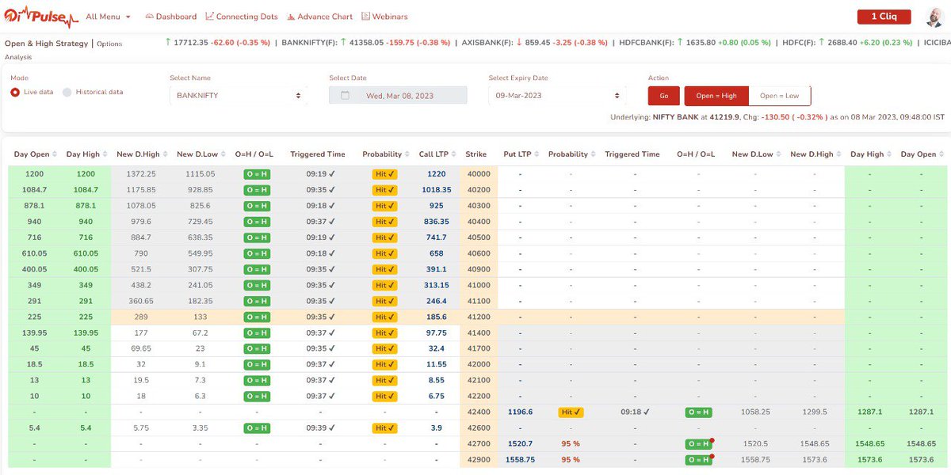Open Webinars section

coord(384,17)
